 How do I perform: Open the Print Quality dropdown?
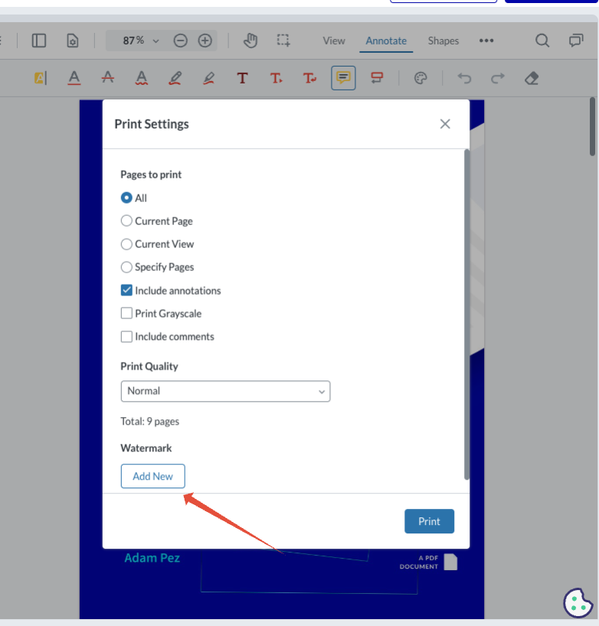(x=225, y=391)
